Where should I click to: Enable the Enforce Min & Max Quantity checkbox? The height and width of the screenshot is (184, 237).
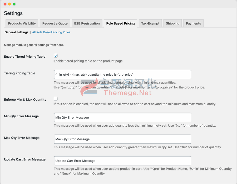pyautogui.click(x=56, y=99)
